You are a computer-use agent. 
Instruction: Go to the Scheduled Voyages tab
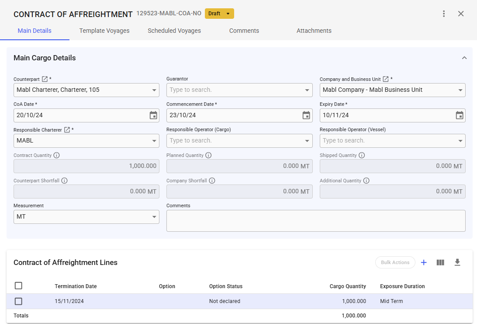coord(174,31)
